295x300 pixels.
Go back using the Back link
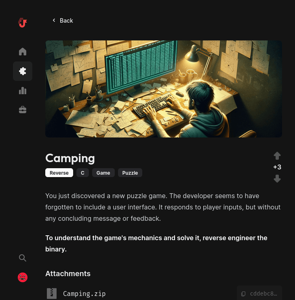point(63,21)
